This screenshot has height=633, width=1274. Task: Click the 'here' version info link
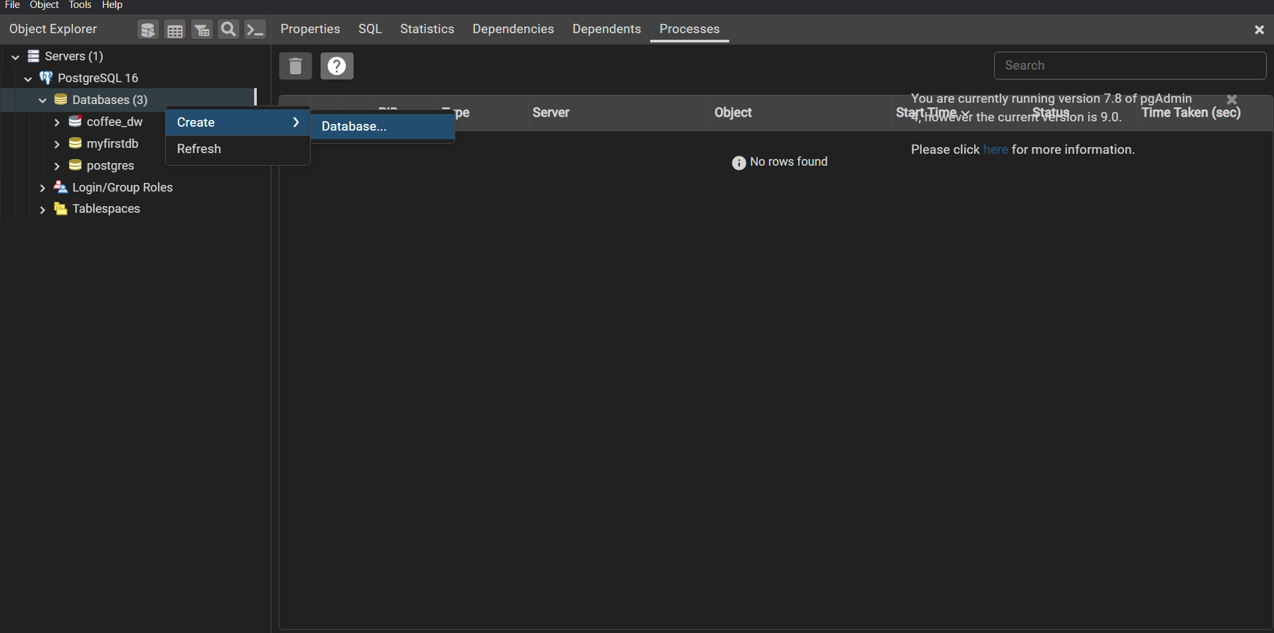coord(995,150)
